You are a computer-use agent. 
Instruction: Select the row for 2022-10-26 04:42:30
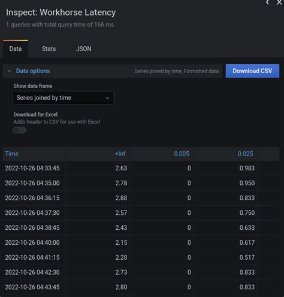(141, 272)
